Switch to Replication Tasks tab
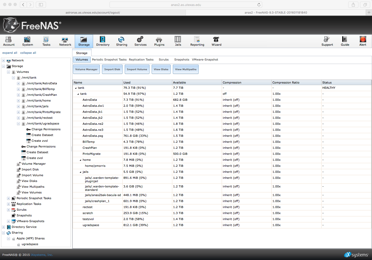 point(141,60)
